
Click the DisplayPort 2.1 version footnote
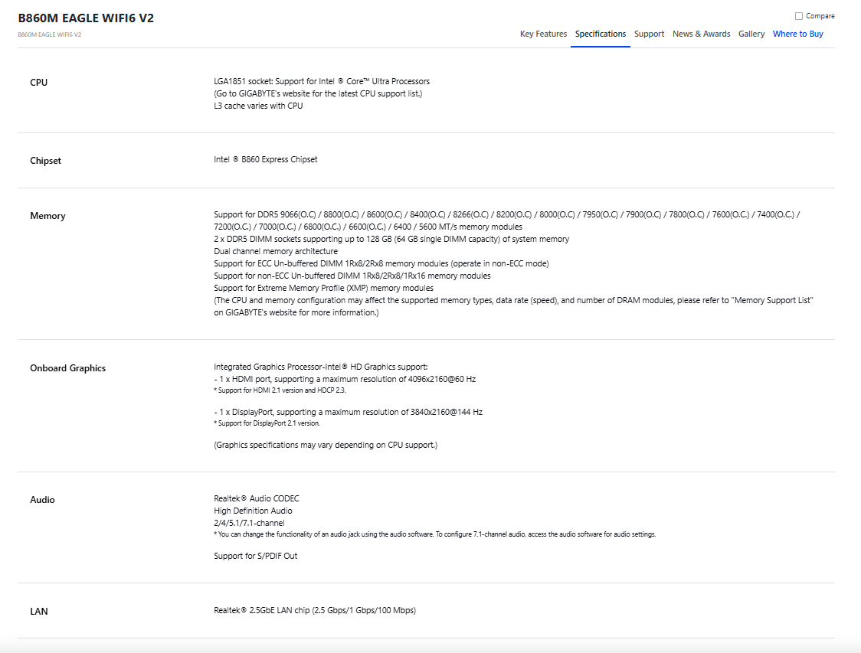[267, 423]
